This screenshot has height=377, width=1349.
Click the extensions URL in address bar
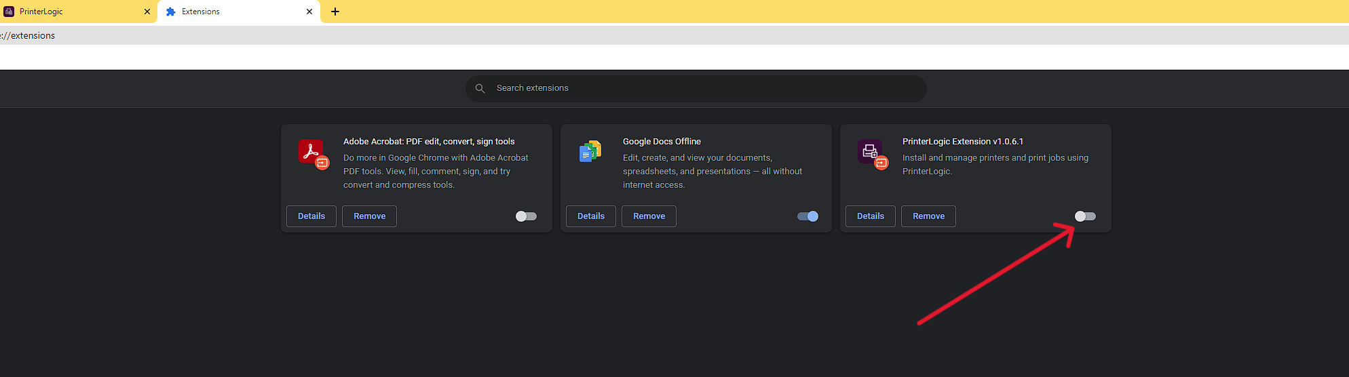pyautogui.click(x=28, y=35)
